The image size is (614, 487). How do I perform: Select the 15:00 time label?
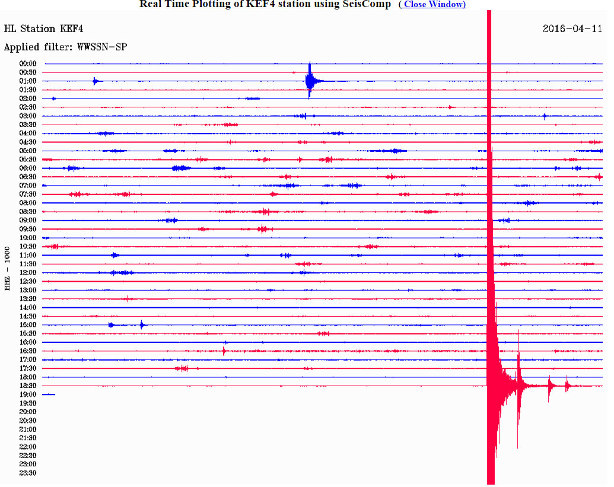pyautogui.click(x=28, y=324)
